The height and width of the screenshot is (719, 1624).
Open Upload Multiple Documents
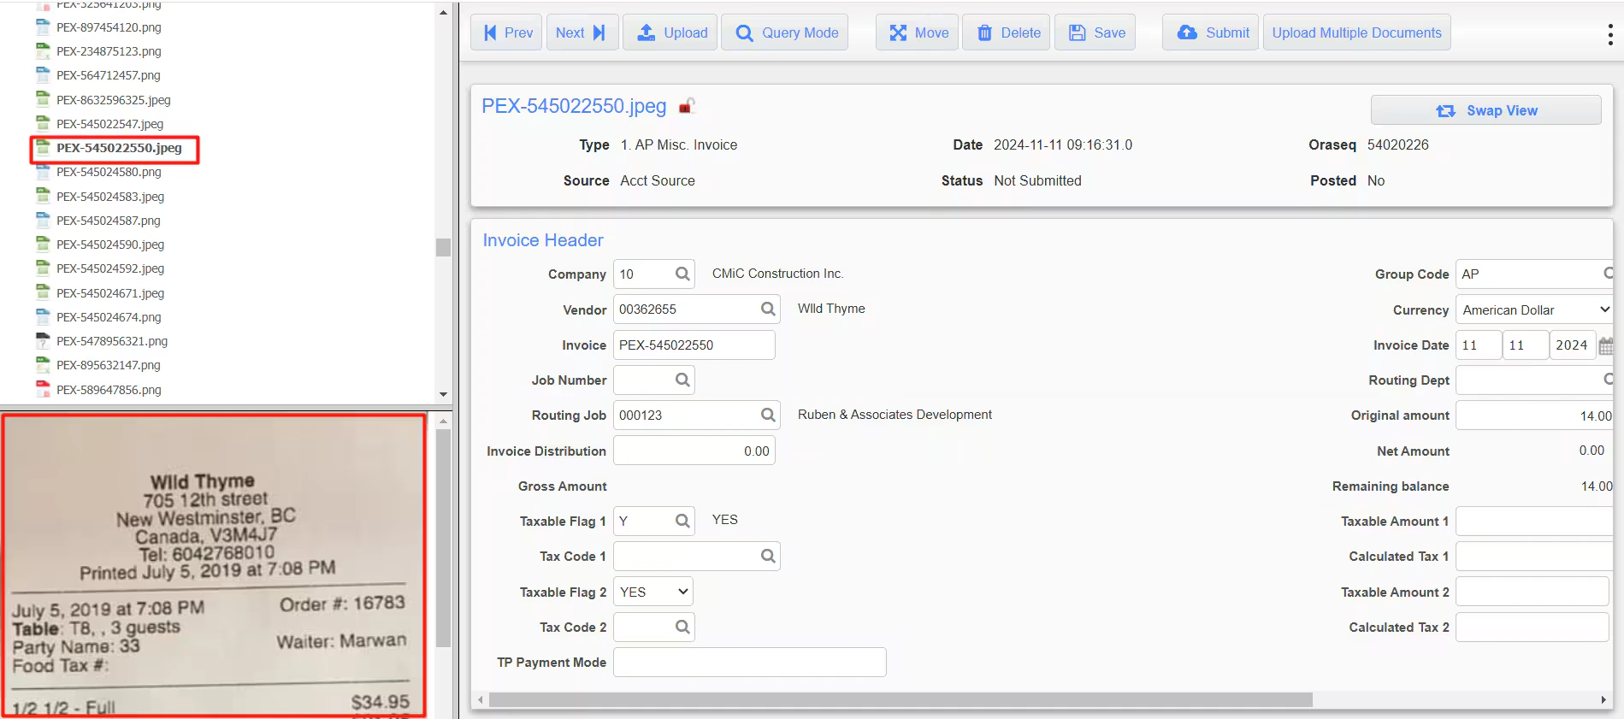[1356, 32]
